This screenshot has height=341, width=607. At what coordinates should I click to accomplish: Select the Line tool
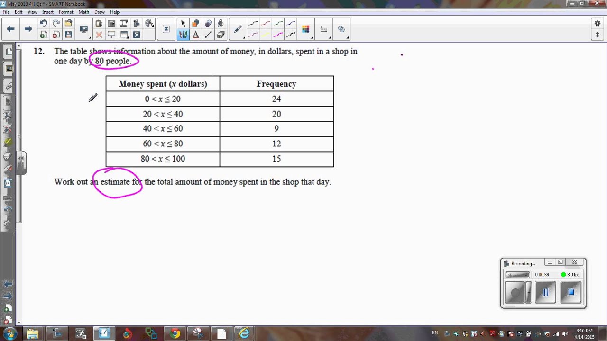click(x=208, y=35)
